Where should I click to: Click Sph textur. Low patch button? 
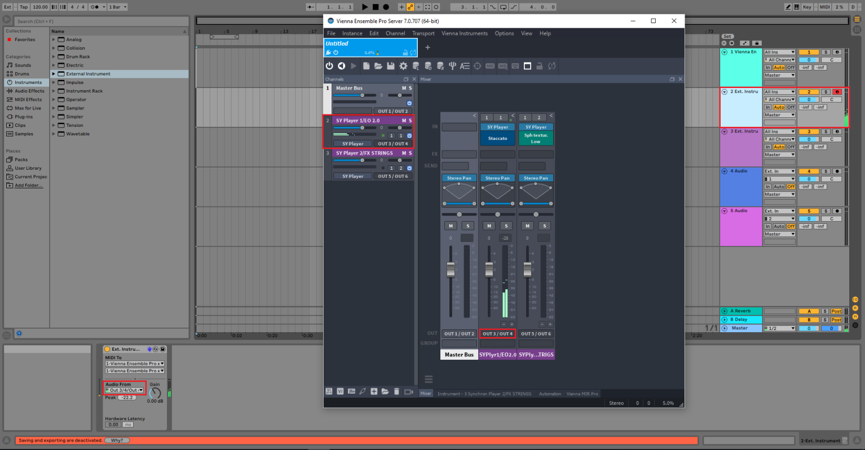[x=536, y=138]
